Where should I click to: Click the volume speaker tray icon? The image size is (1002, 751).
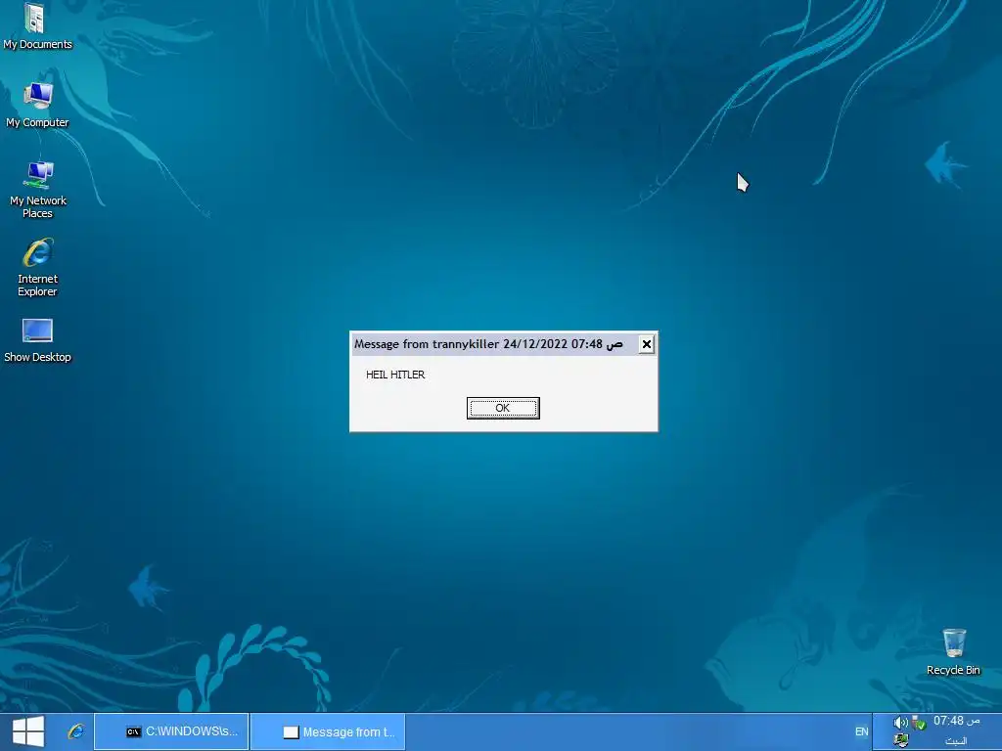point(900,723)
